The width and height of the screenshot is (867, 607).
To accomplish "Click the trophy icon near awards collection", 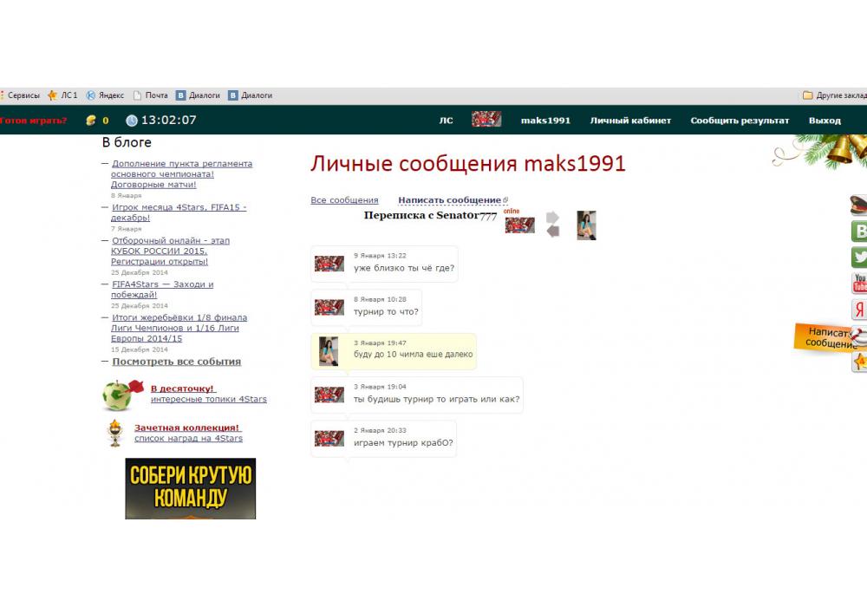I will coord(114,432).
